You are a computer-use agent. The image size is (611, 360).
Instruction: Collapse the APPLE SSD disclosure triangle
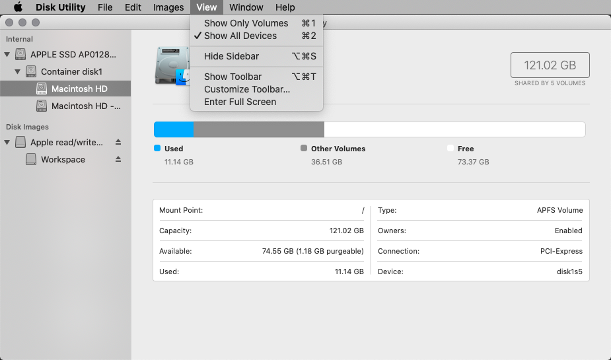pyautogui.click(x=7, y=54)
